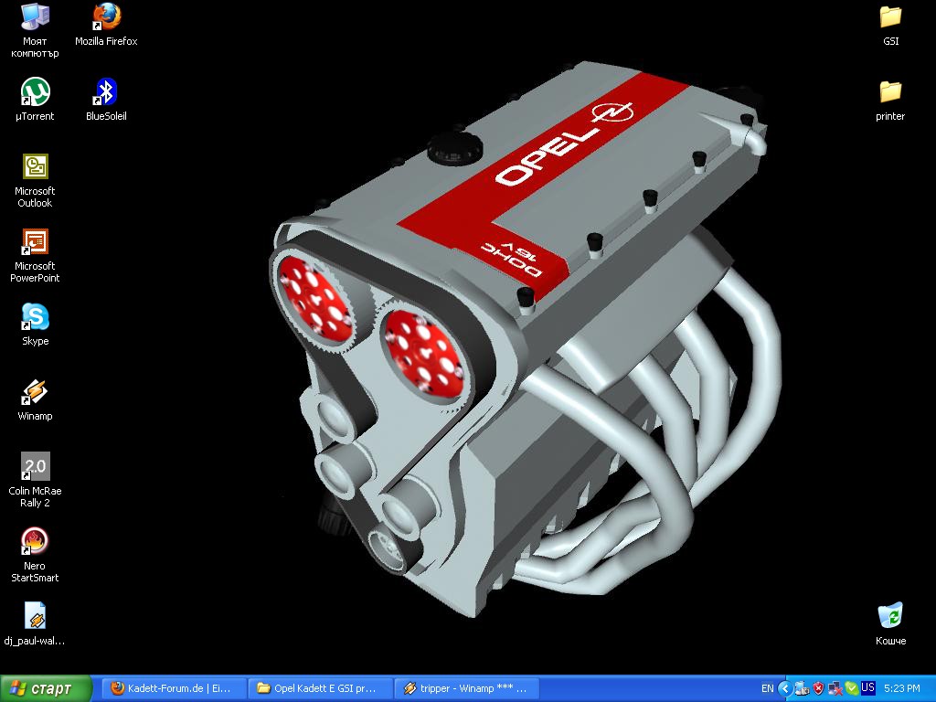Click the 5:23 PM system clock
Image resolution: width=936 pixels, height=702 pixels.
[902, 688]
